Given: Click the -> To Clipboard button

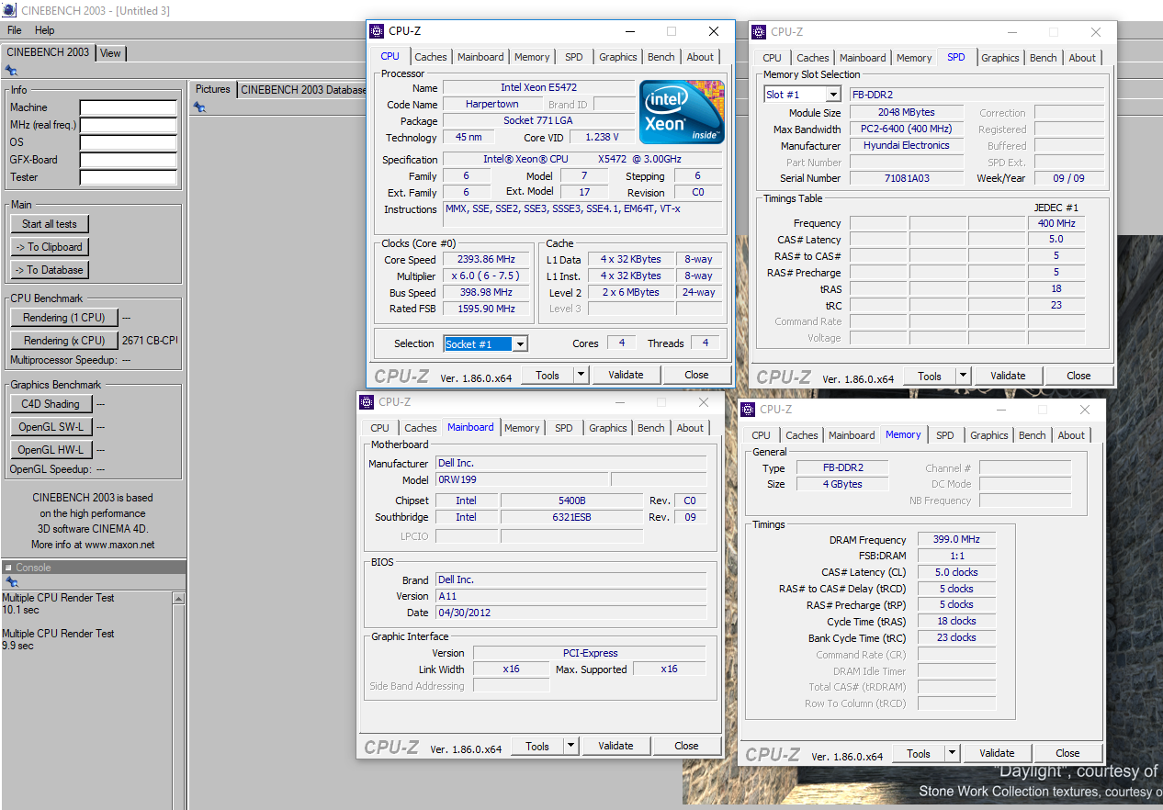Looking at the screenshot, I should pyautogui.click(x=50, y=247).
